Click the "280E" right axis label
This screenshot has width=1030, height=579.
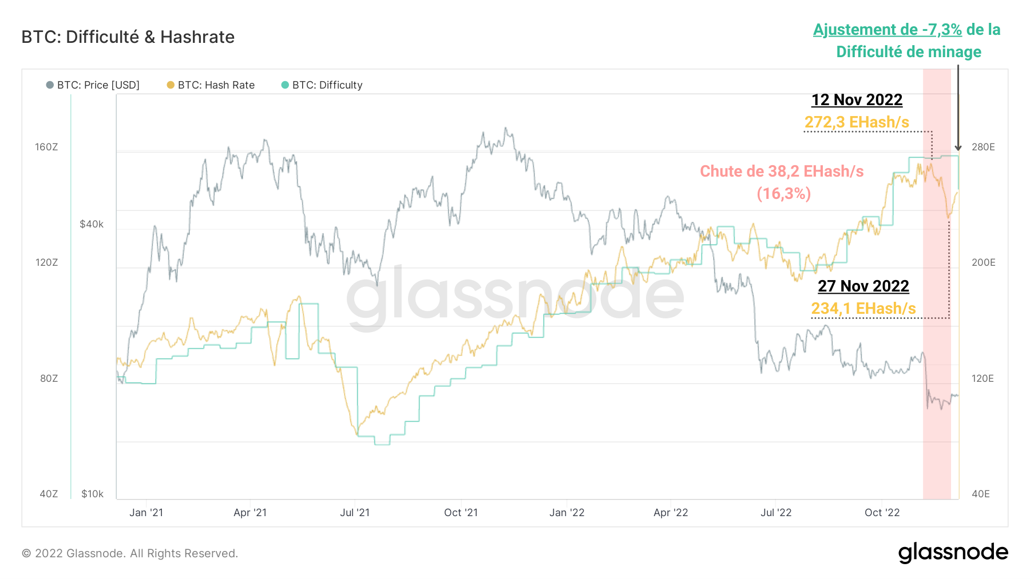[983, 147]
